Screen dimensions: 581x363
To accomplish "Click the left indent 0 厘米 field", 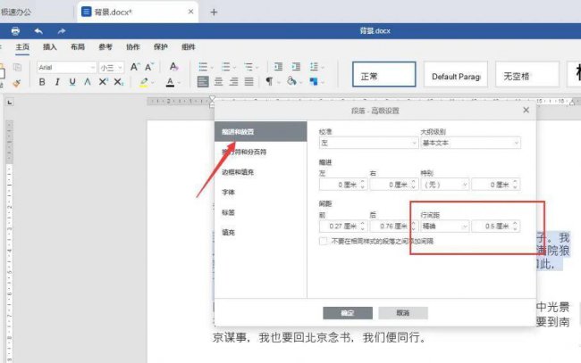I will pos(343,185).
